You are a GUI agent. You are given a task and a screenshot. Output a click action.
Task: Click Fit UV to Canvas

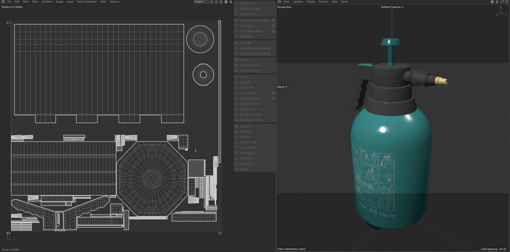pos(254,65)
